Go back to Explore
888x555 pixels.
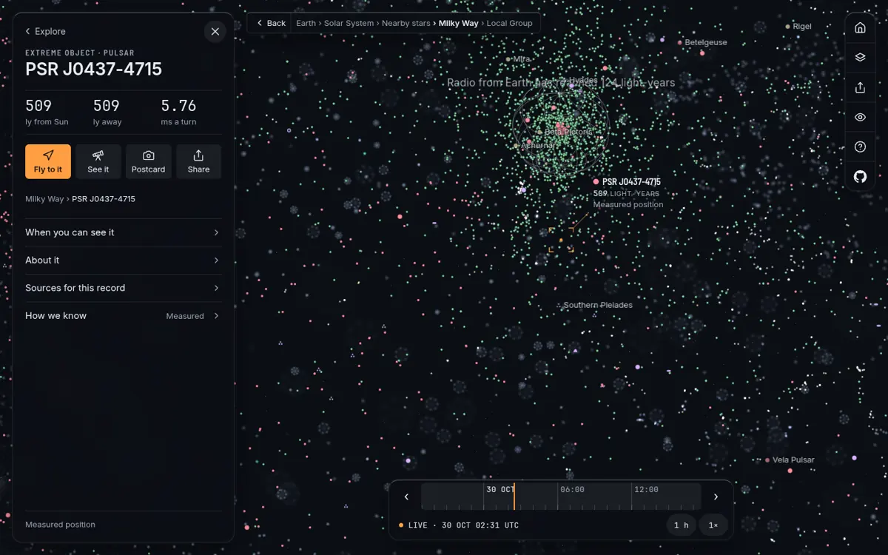(x=45, y=31)
